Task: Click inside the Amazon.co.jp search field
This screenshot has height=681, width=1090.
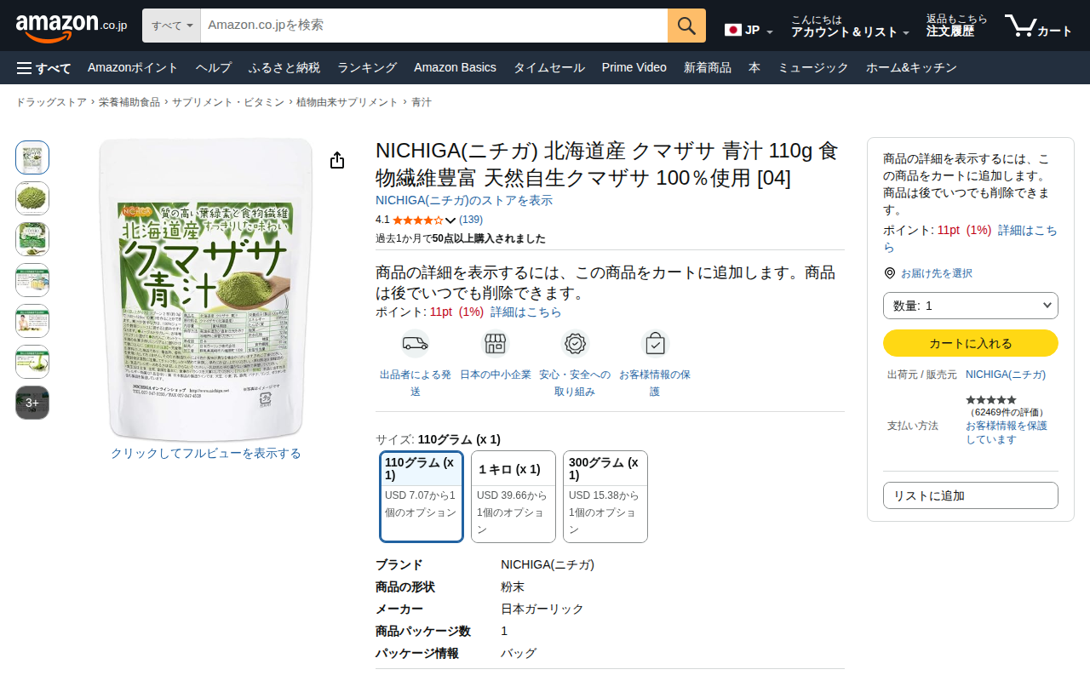Action: 434,26
